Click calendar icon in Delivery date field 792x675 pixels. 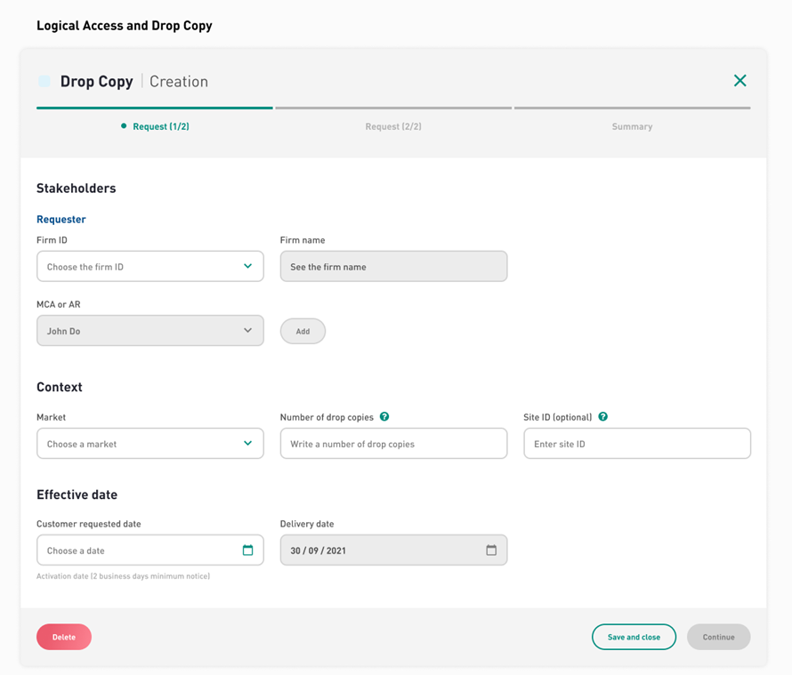491,550
